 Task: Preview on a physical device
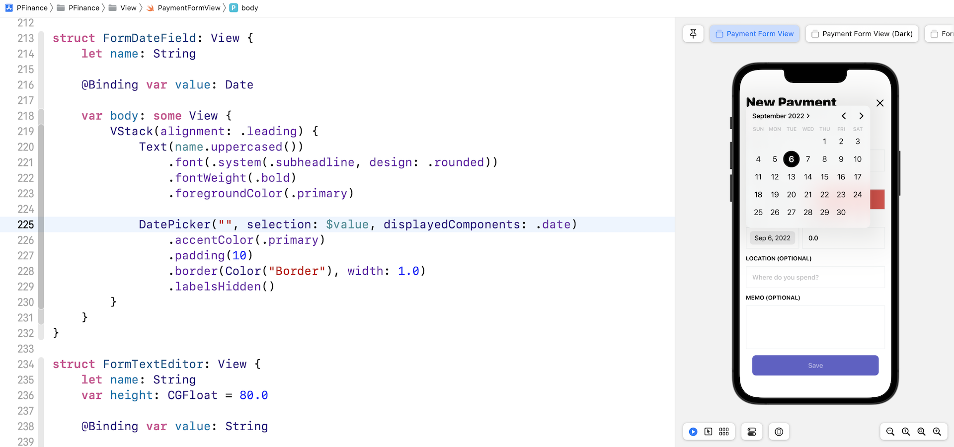(779, 432)
